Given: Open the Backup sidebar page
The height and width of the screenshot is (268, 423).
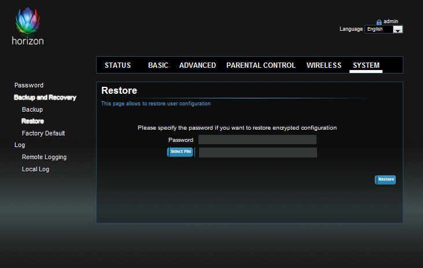Looking at the screenshot, I should click(x=32, y=109).
